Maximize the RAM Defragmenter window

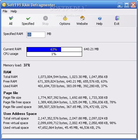click(x=126, y=5)
